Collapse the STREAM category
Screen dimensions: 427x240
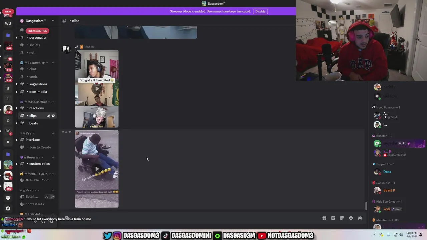pyautogui.click(x=31, y=214)
